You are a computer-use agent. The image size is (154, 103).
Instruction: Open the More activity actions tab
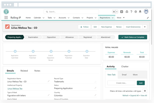(x=135, y=75)
